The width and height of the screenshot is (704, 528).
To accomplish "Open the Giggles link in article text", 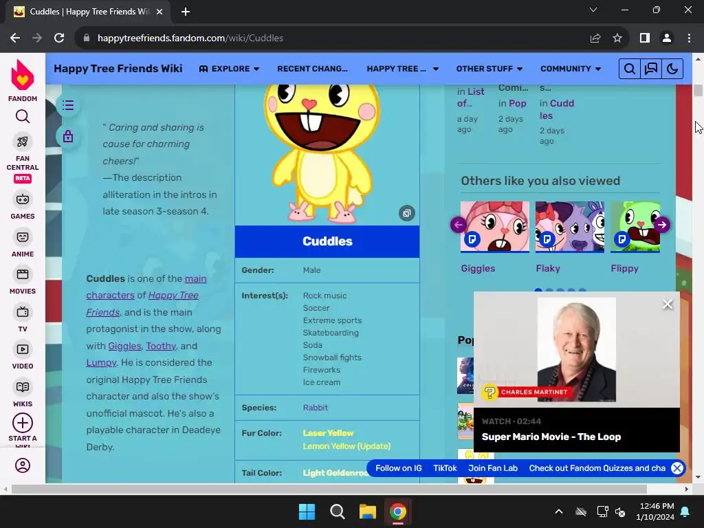I will tap(124, 346).
